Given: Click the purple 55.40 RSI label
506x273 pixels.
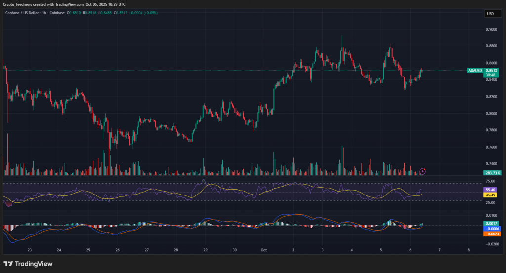Looking at the screenshot, I should 491,190.
